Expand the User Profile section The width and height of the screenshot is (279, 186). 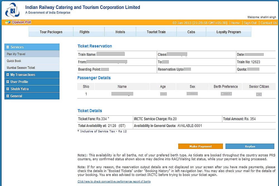pos(8,82)
